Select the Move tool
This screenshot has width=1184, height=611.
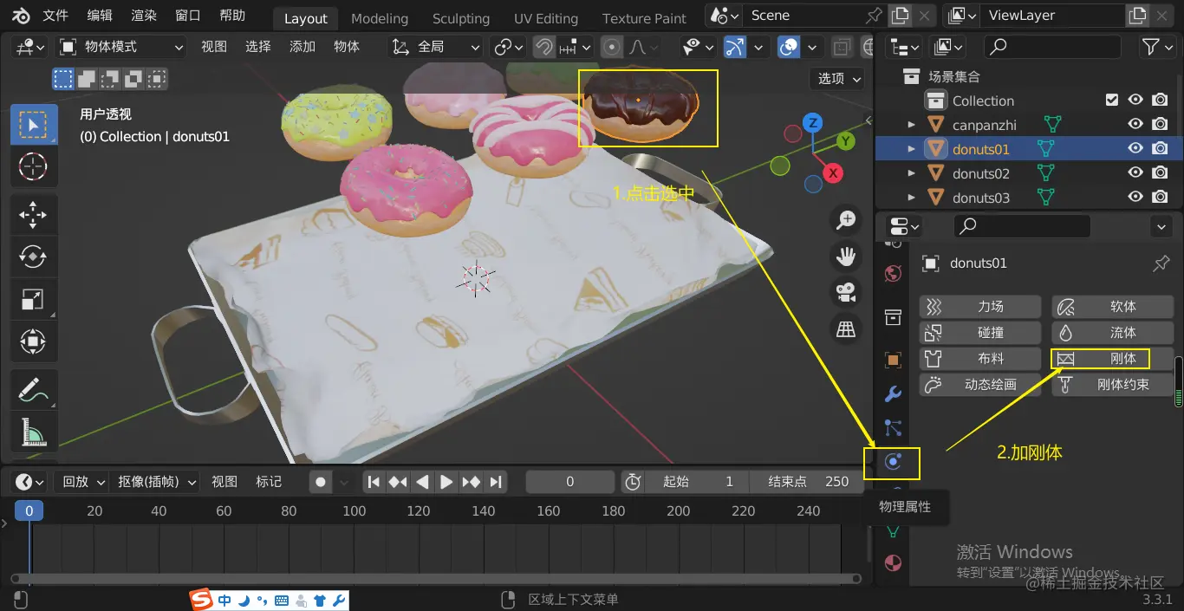point(33,213)
